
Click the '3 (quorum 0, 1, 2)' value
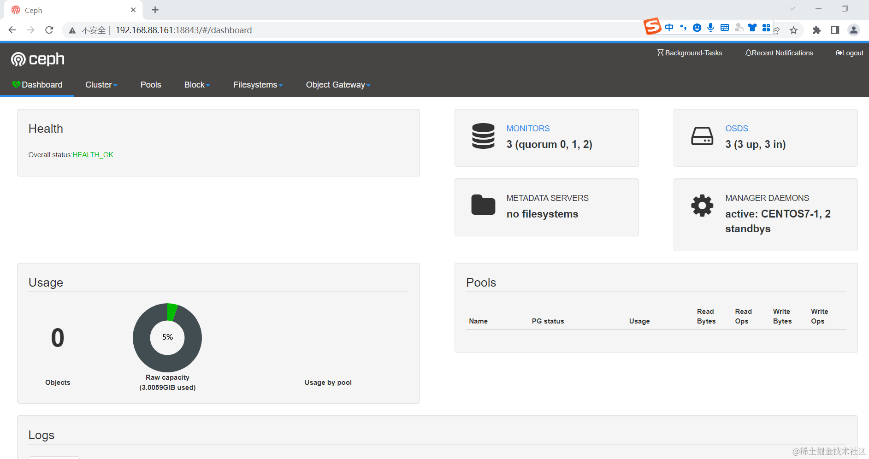pyautogui.click(x=549, y=145)
